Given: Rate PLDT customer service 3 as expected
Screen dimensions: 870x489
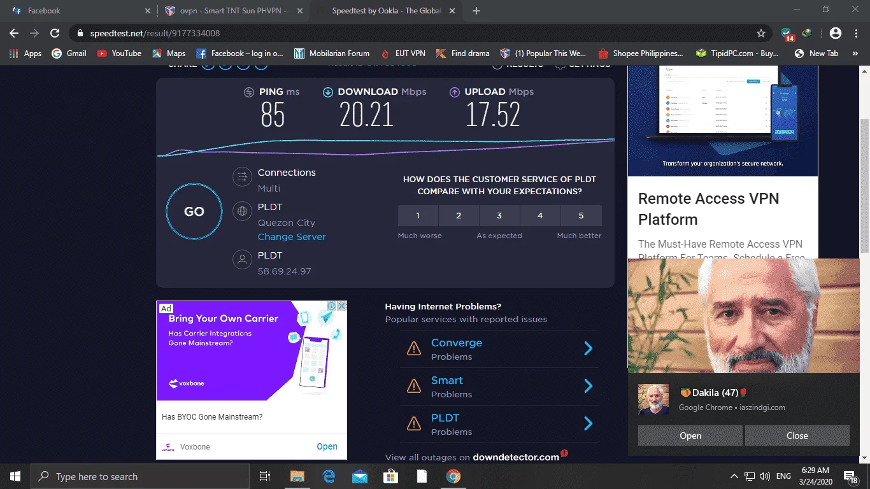Looking at the screenshot, I should click(499, 216).
